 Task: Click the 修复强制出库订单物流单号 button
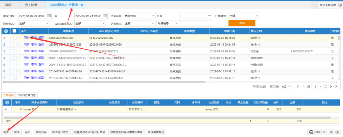click(x=126, y=132)
